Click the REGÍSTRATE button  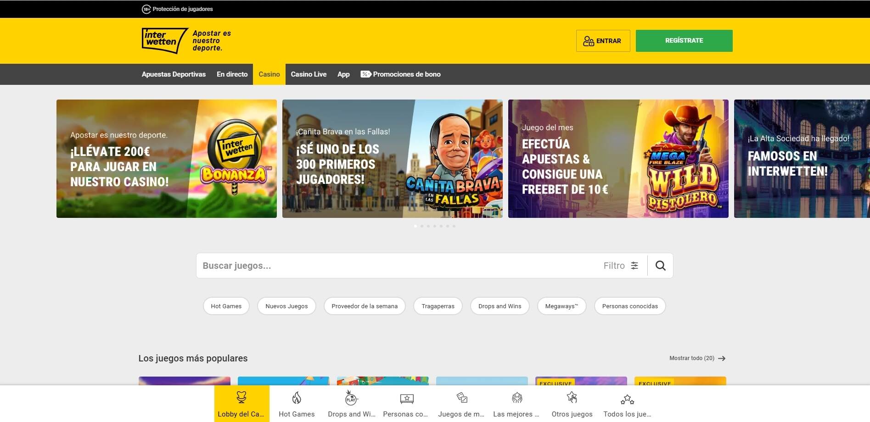684,41
